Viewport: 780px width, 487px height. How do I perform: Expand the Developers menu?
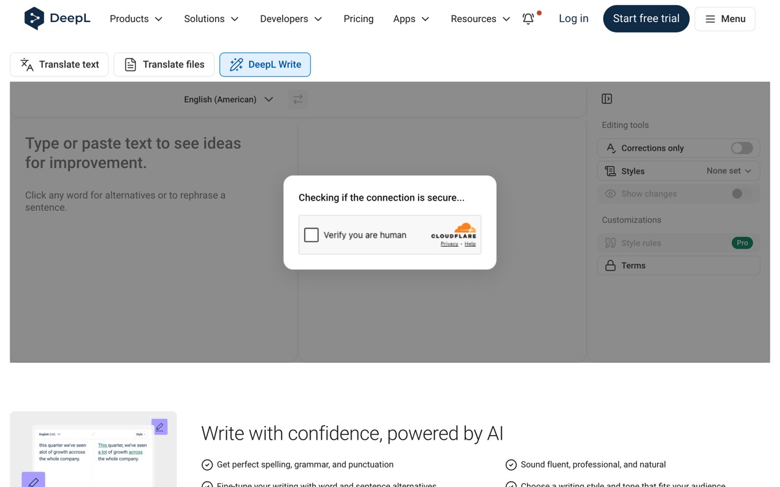(291, 19)
